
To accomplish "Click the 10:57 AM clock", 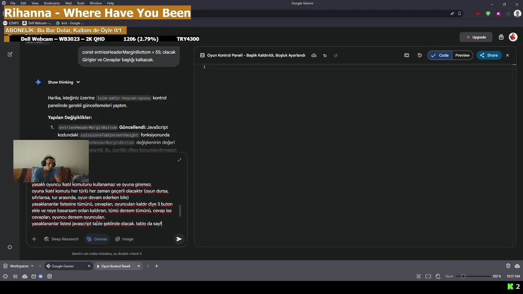I will click(513, 276).
